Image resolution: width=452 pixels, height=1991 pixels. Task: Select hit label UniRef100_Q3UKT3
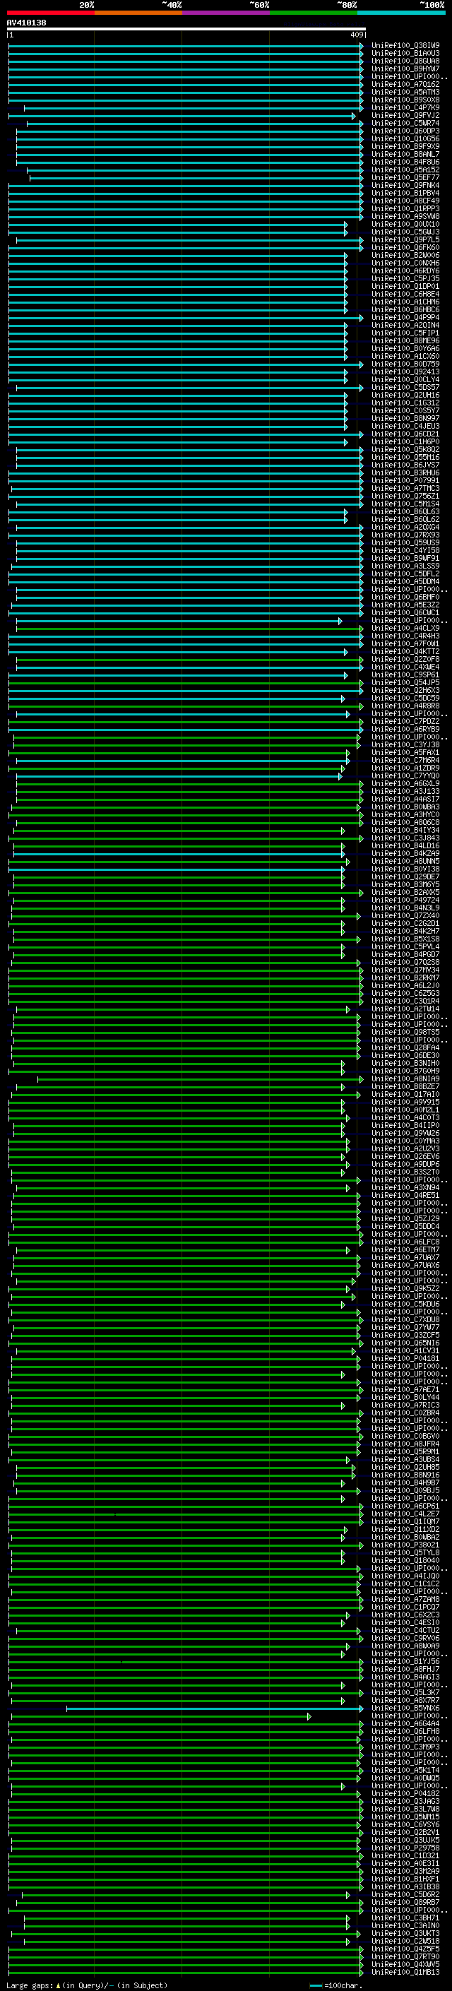pos(405,1934)
